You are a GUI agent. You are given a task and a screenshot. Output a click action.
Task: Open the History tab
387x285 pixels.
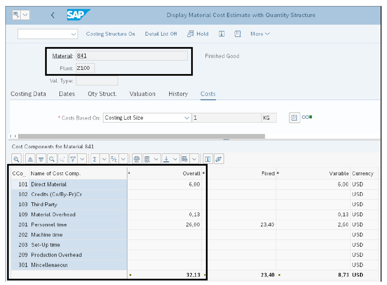coord(178,94)
